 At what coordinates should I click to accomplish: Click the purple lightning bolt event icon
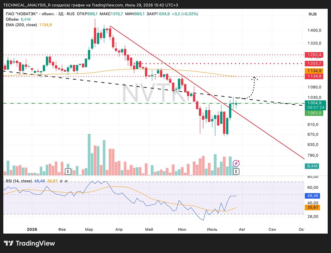click(x=236, y=163)
